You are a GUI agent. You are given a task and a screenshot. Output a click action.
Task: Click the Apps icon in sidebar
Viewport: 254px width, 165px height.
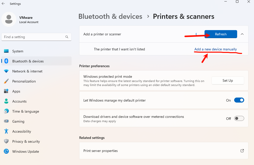click(6, 91)
